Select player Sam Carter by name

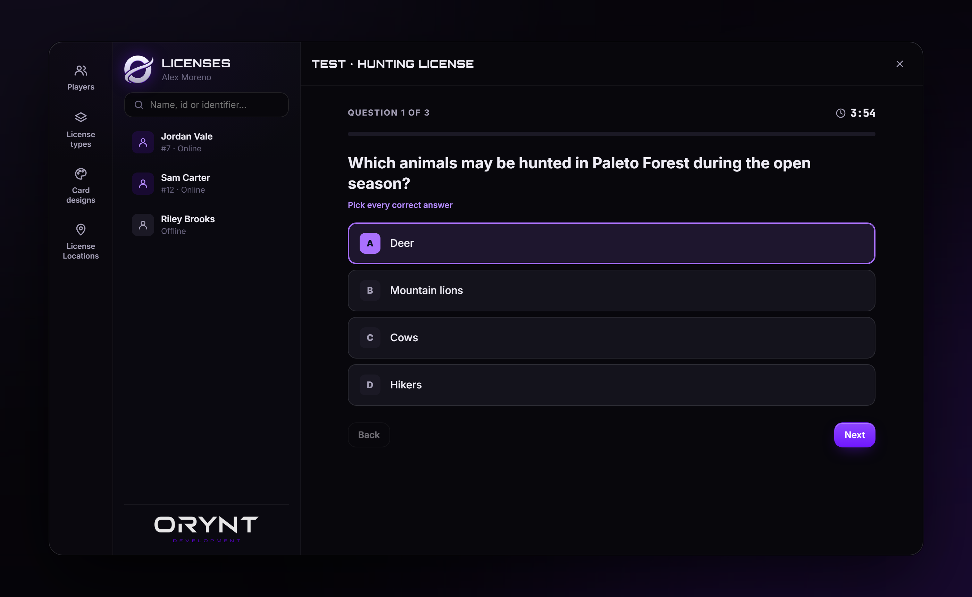(185, 178)
